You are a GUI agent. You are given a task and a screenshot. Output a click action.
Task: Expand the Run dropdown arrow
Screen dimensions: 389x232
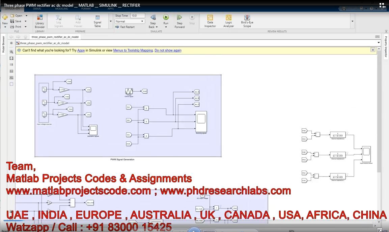coord(166,27)
